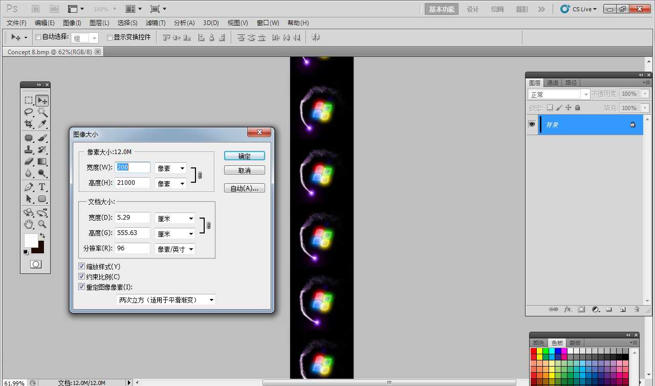Select the Move tool in the toolbox
655x386 pixels.
coord(42,100)
